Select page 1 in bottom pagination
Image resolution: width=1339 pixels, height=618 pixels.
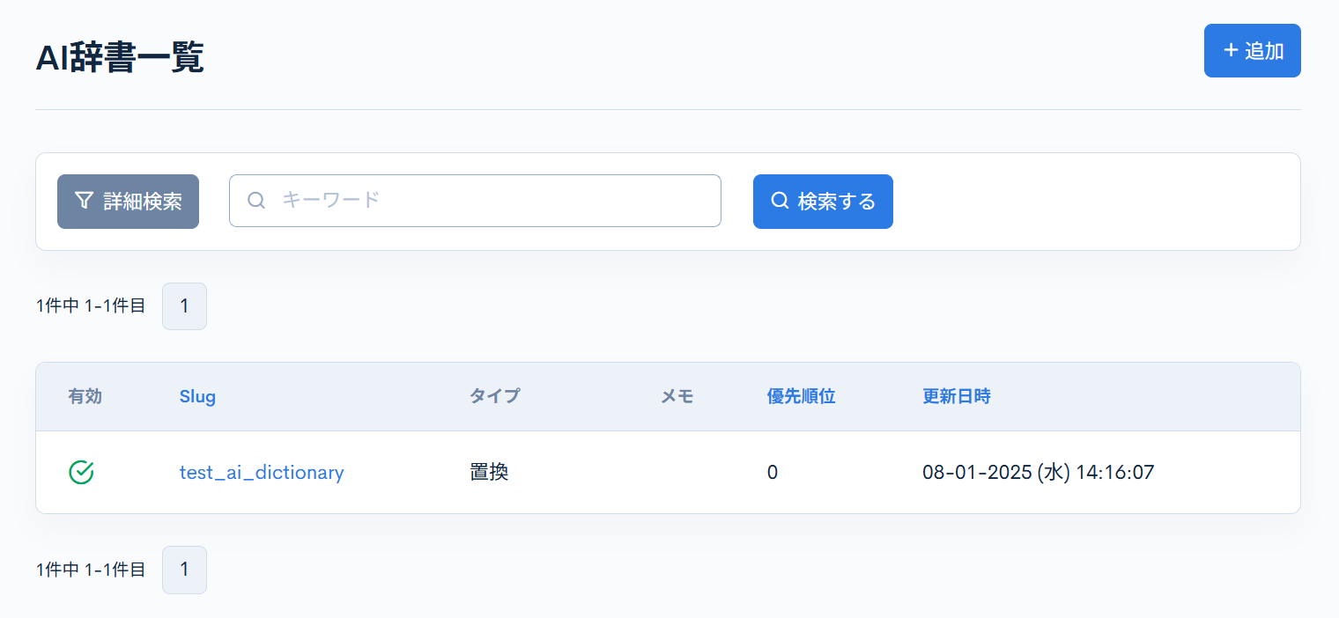184,570
